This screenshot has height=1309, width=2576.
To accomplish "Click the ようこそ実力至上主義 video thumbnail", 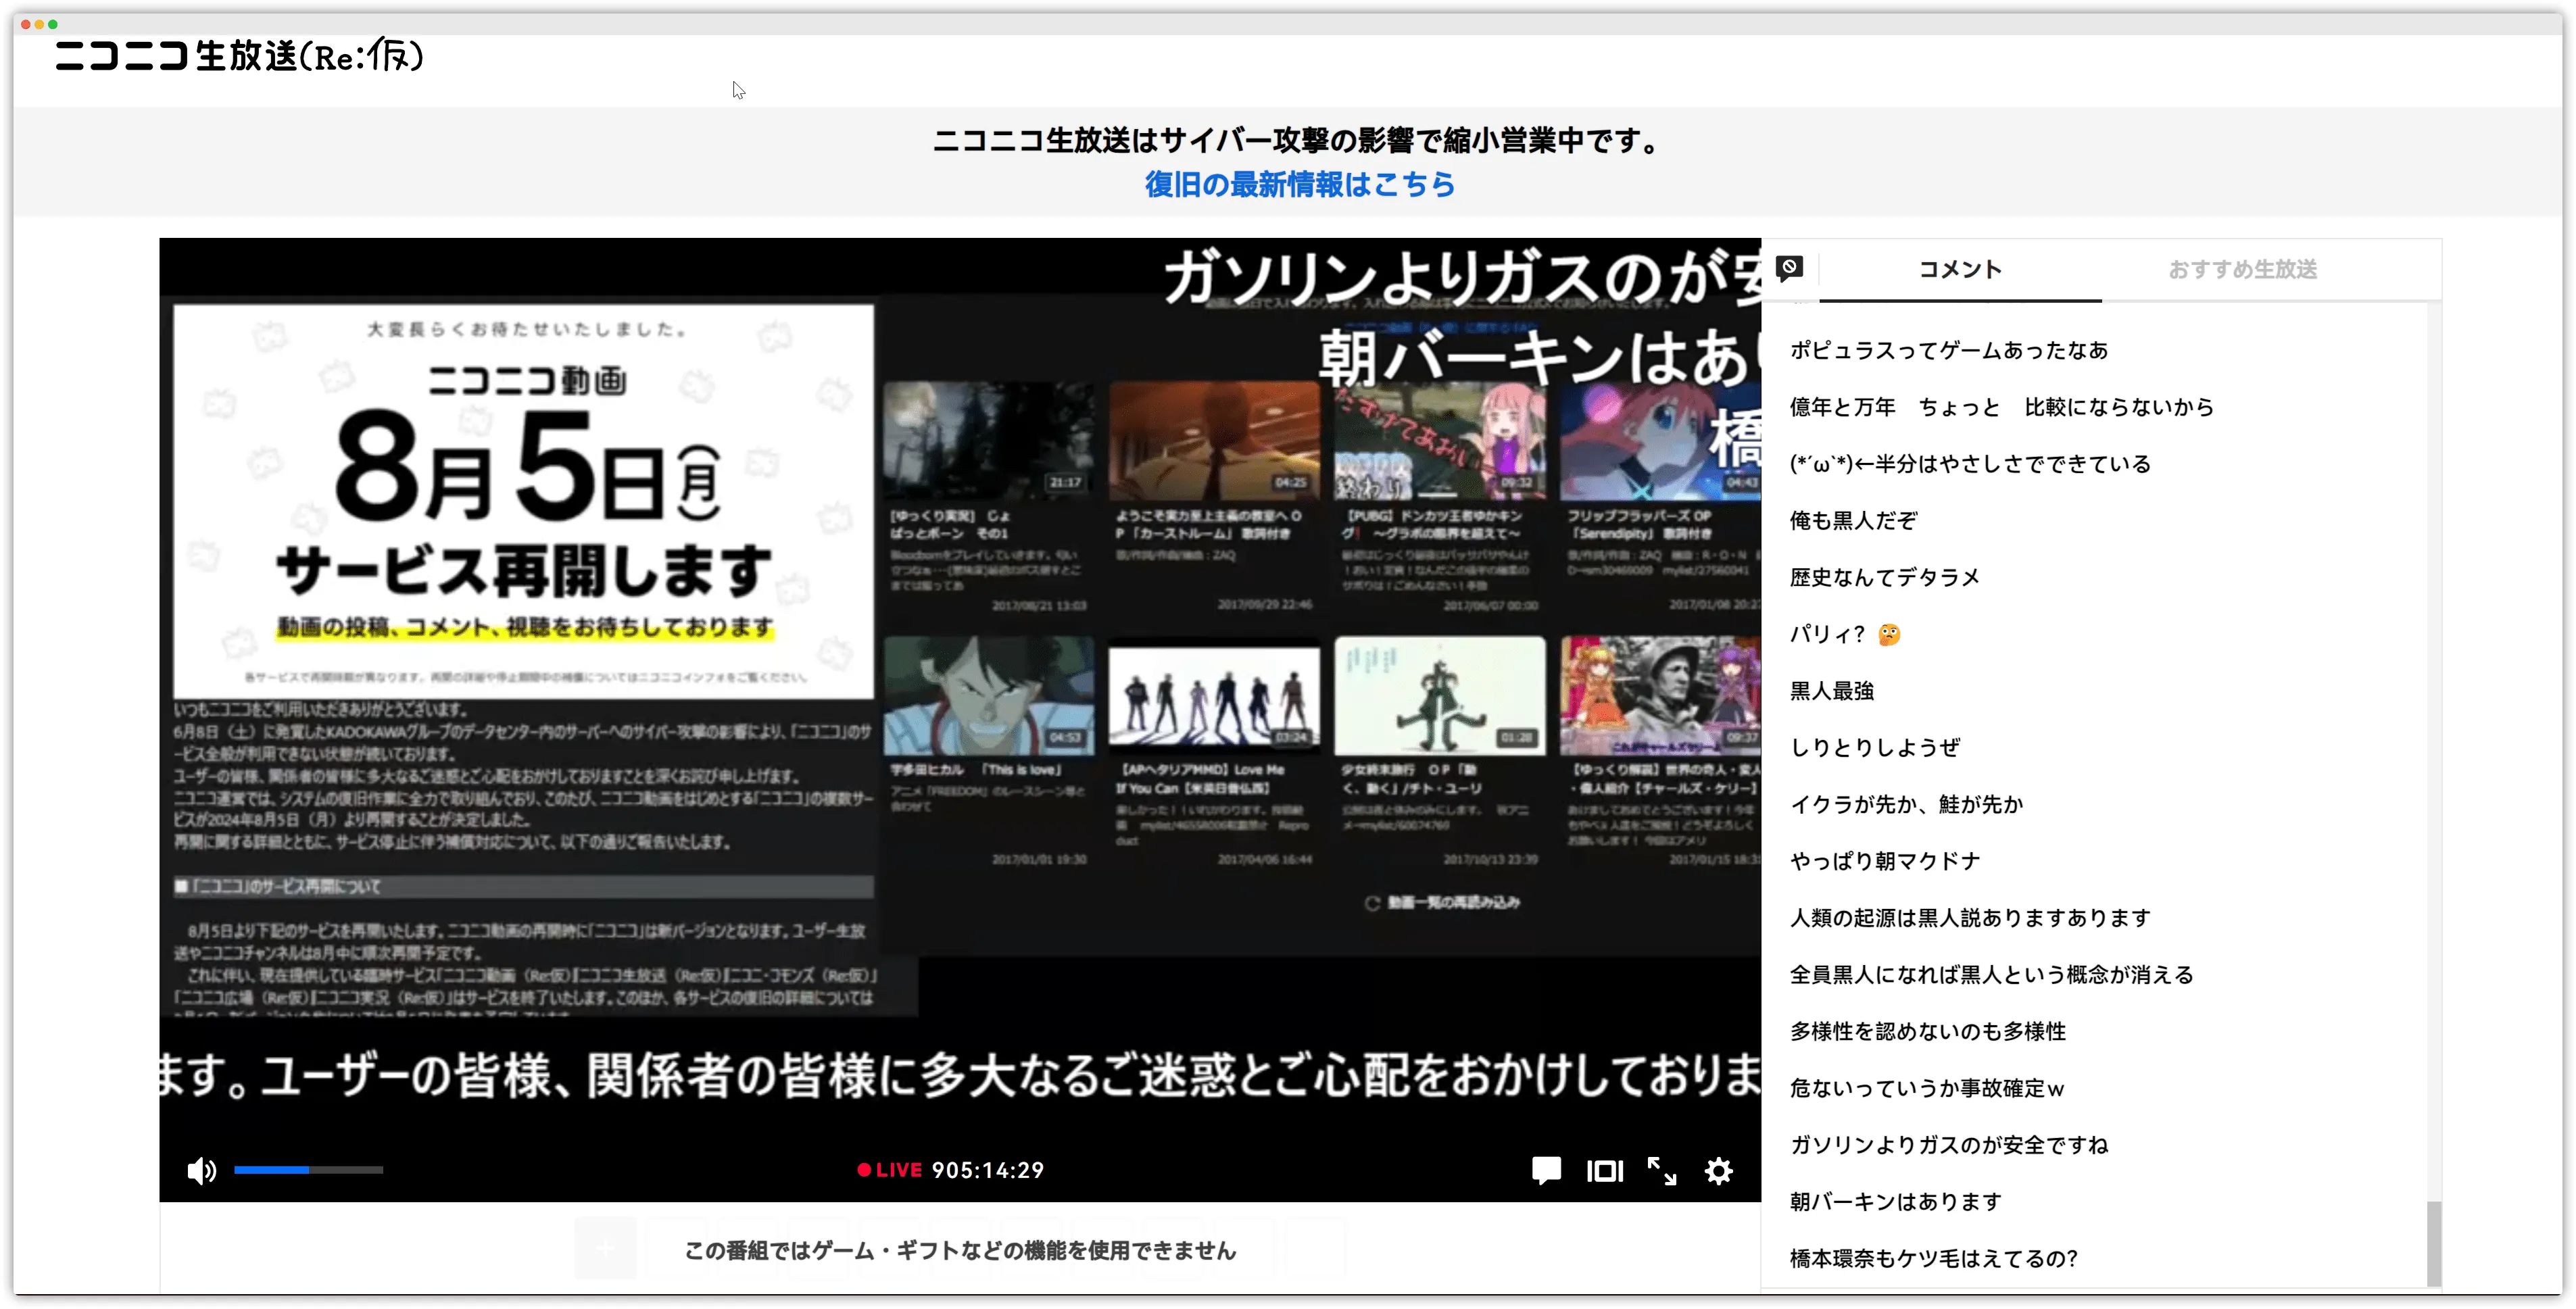I will click(1214, 440).
